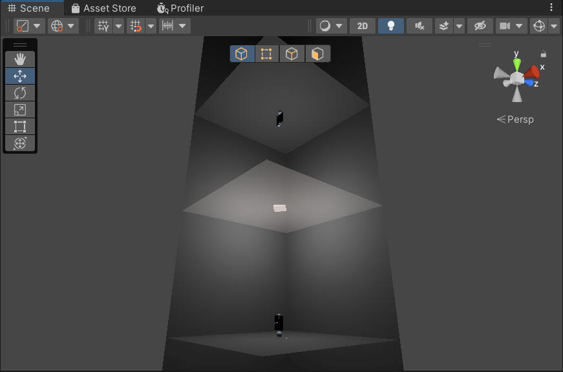Click the red X axis cone of the gizmo
Viewport: 563px width, 372px height.
point(532,70)
